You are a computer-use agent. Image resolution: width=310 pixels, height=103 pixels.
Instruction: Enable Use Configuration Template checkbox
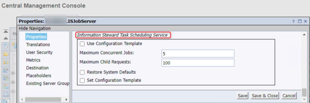coord(82,44)
